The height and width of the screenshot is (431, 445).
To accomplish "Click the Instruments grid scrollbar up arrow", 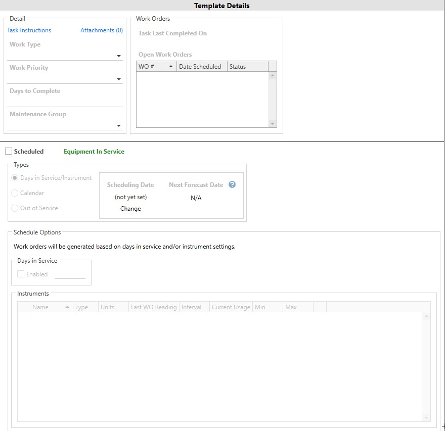I will (x=426, y=316).
